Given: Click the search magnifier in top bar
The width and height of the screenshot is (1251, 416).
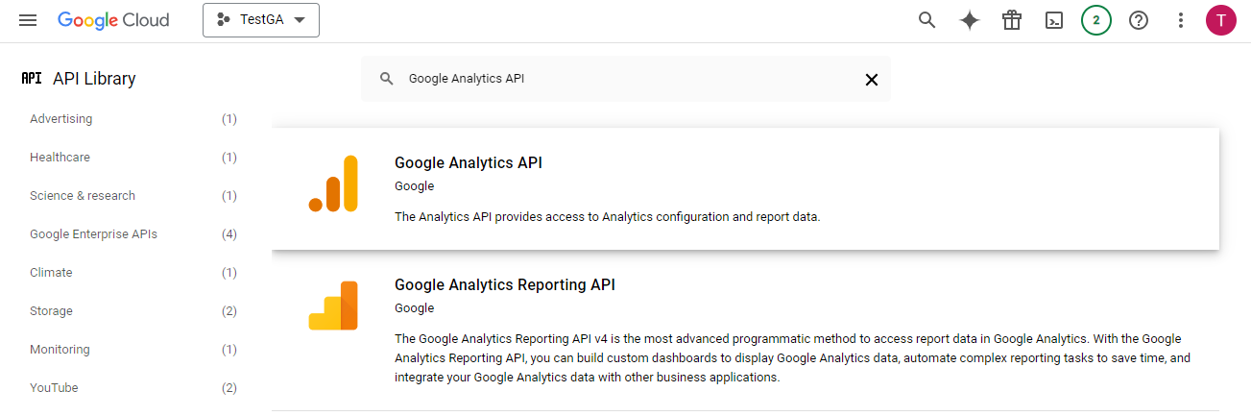Looking at the screenshot, I should tap(926, 20).
